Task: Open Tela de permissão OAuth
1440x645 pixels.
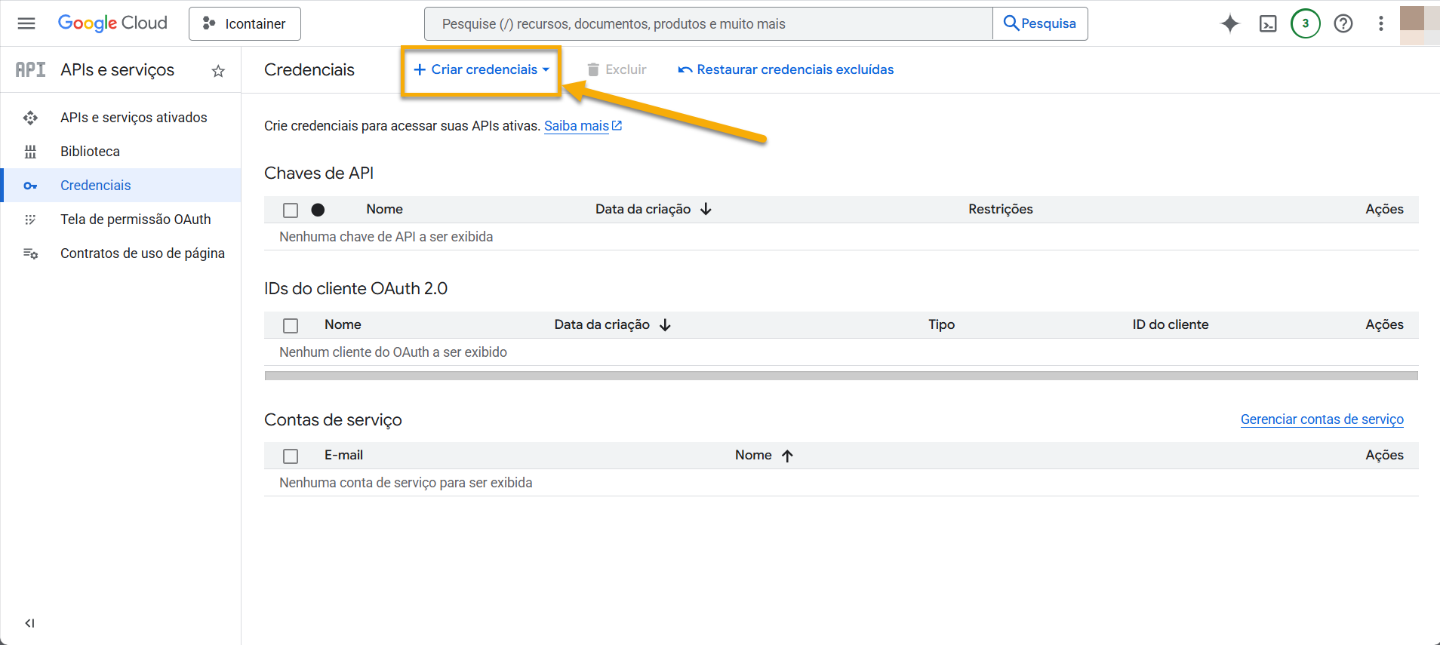Action: tap(121, 220)
